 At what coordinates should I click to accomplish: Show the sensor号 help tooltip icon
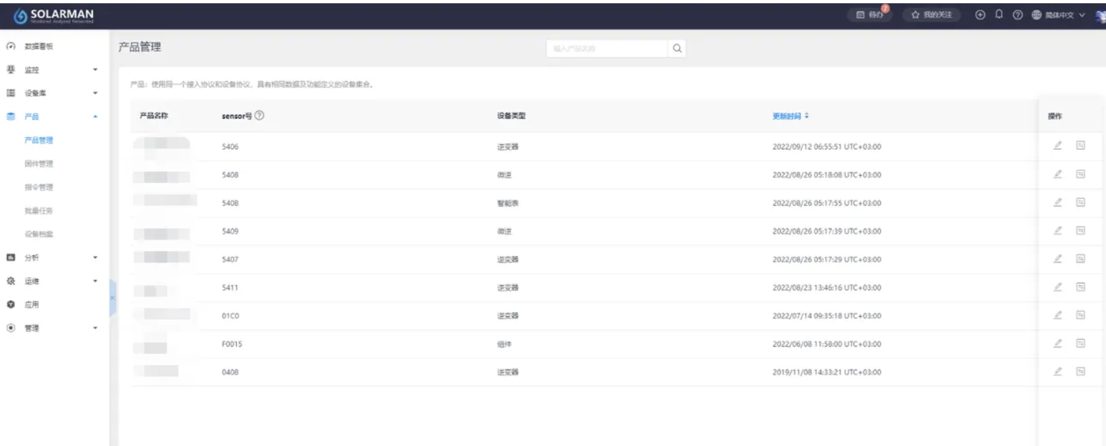point(259,115)
